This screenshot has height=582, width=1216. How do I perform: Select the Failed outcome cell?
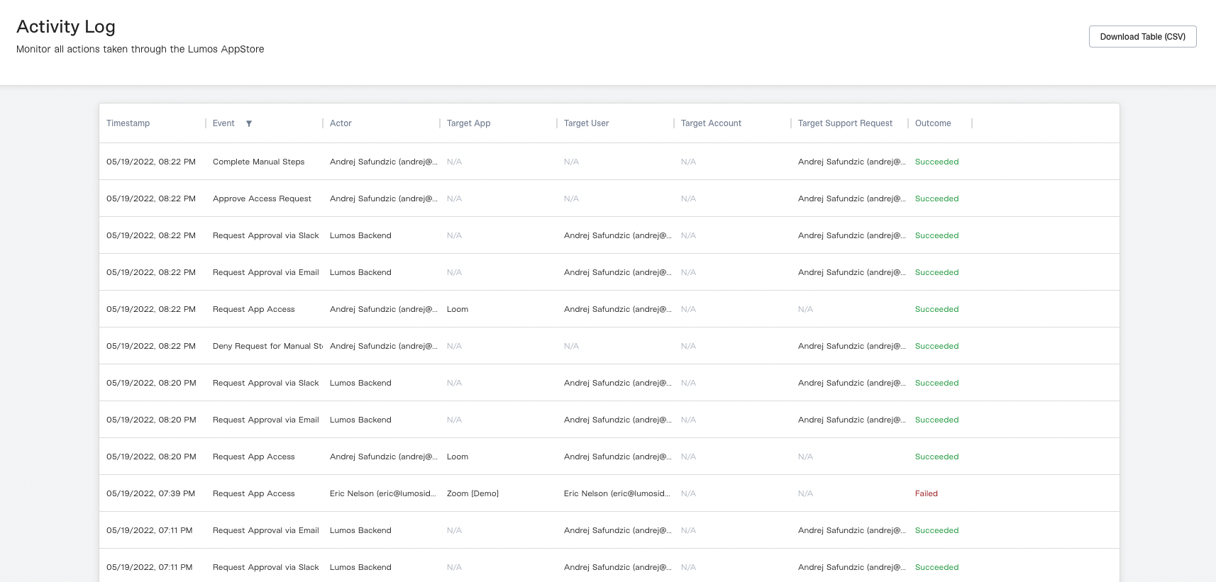pos(927,493)
